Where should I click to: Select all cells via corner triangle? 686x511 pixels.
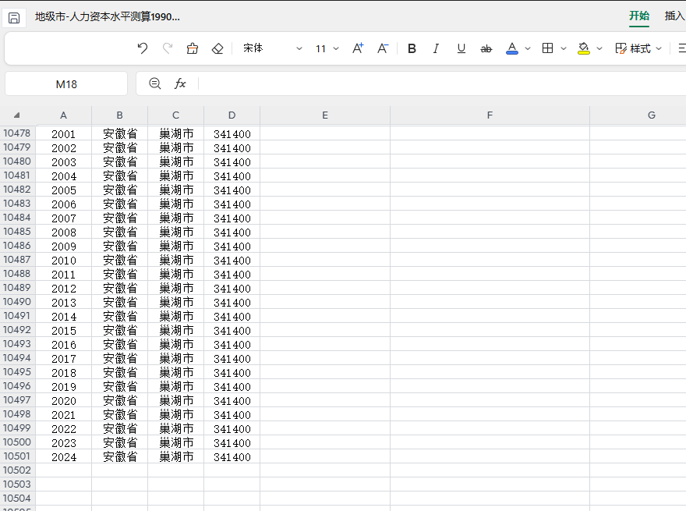[16, 115]
